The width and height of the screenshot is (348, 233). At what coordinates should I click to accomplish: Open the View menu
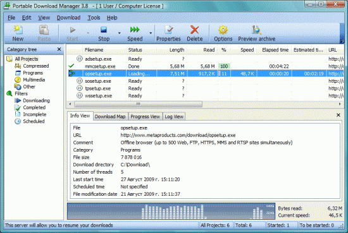tap(44, 18)
